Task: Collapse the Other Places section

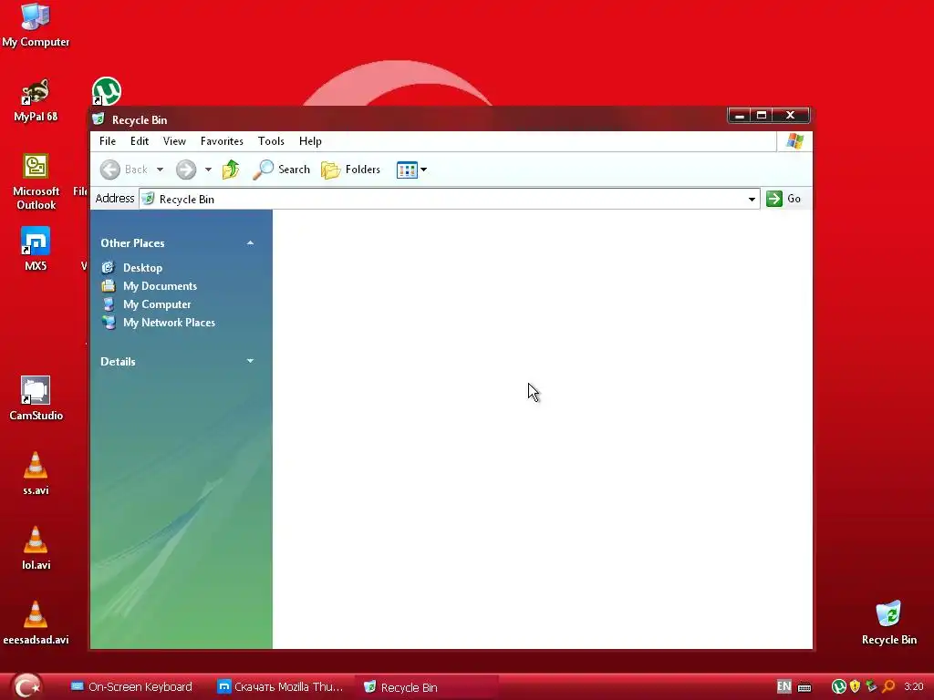Action: (250, 242)
